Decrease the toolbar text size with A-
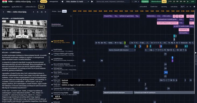Screen dimensions: 197x103 tap(187, 7)
